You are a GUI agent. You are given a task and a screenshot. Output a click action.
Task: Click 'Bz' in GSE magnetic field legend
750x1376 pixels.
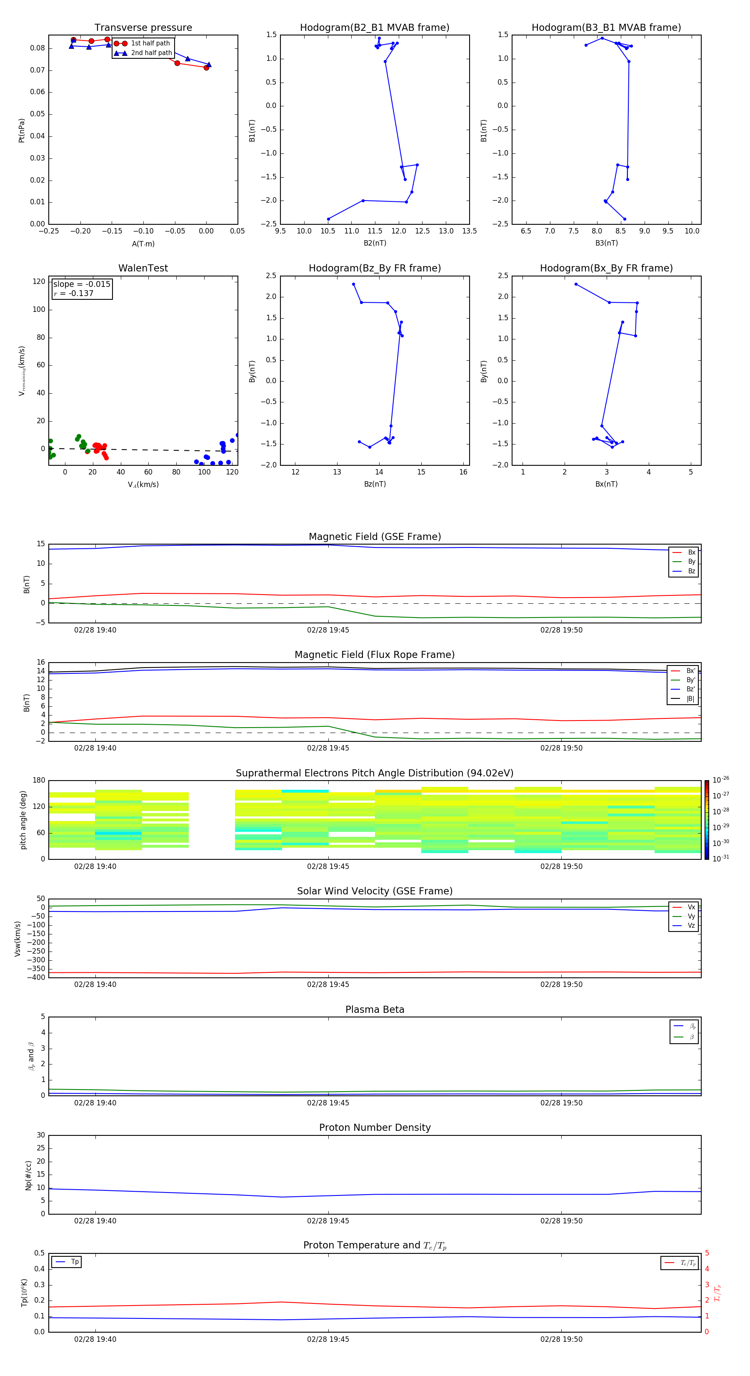(684, 571)
